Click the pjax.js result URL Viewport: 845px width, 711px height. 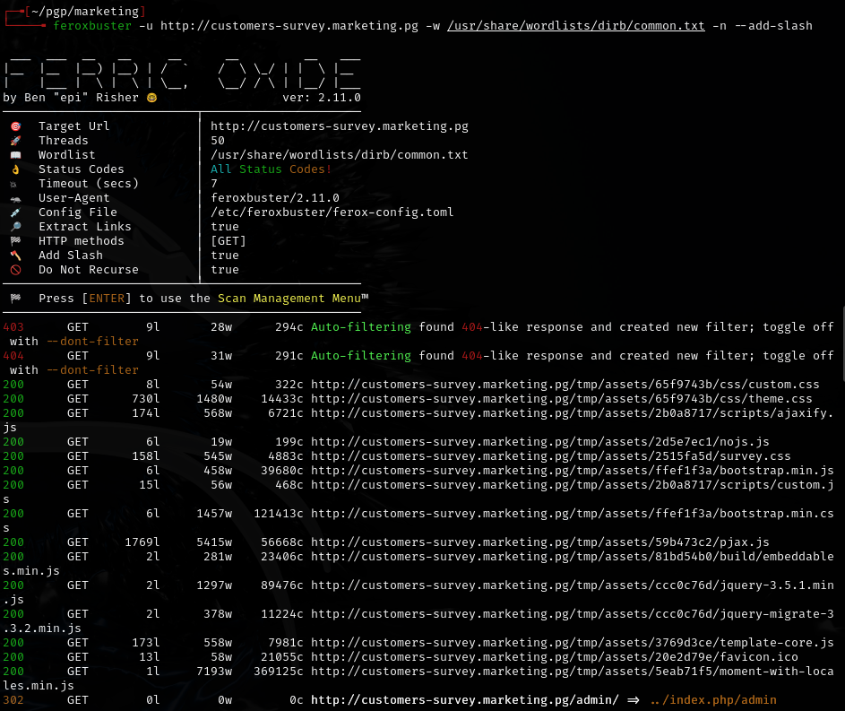click(539, 542)
